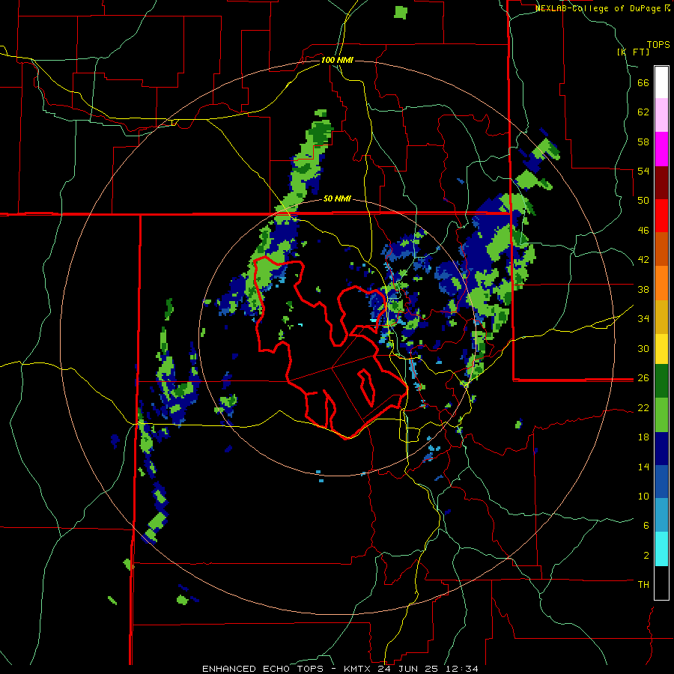The image size is (674, 674).
Task: Click the '[K FT]' units label
Action: coord(633,52)
